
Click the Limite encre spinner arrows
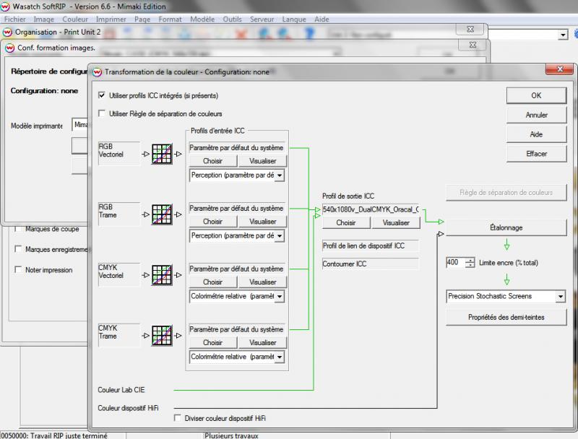click(x=470, y=263)
